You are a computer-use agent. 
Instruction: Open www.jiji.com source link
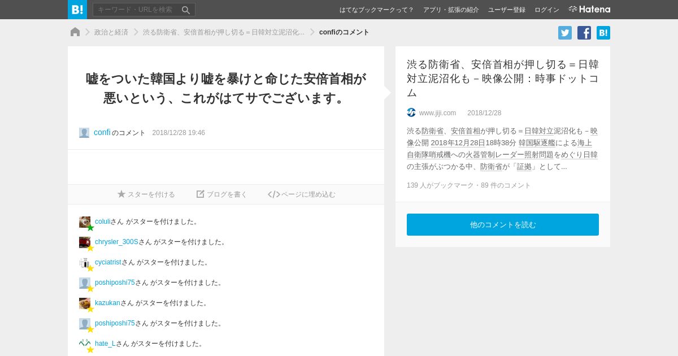click(437, 113)
